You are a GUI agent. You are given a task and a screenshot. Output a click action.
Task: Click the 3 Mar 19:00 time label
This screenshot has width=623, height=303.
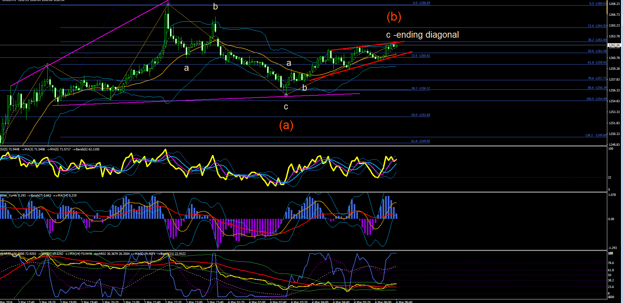pos(68,302)
